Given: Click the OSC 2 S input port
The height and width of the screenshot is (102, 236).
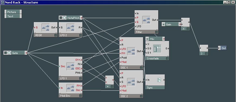Looking at the screenshot, I should tap(120, 82).
